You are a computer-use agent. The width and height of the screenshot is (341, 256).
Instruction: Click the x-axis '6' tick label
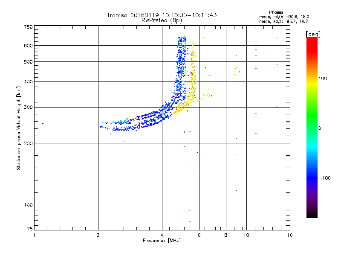pyautogui.click(x=199, y=235)
